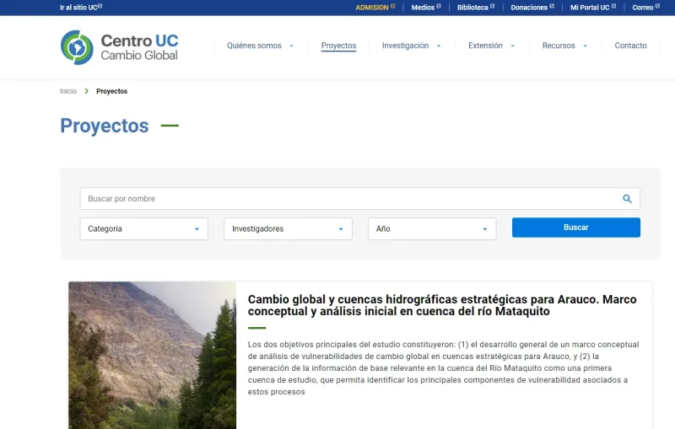Click project description starting 'Los dos objetivos principales'
The width and height of the screenshot is (675, 429).
(x=444, y=368)
